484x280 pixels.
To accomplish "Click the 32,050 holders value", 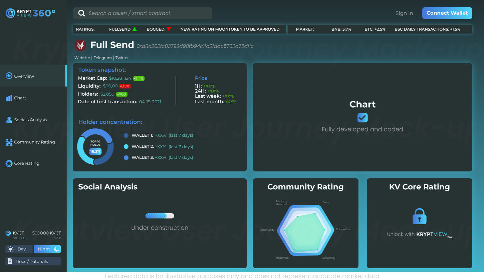I will 107,94.
